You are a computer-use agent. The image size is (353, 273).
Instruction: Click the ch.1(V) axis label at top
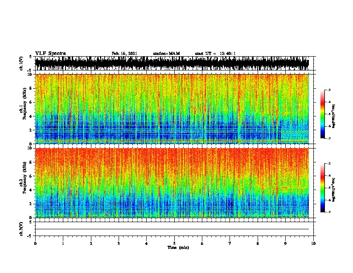tap(21, 63)
